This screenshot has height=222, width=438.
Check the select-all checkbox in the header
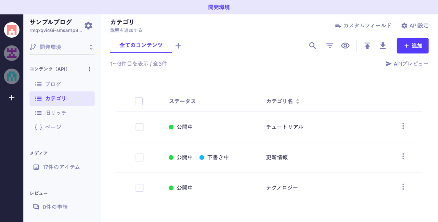point(139,101)
